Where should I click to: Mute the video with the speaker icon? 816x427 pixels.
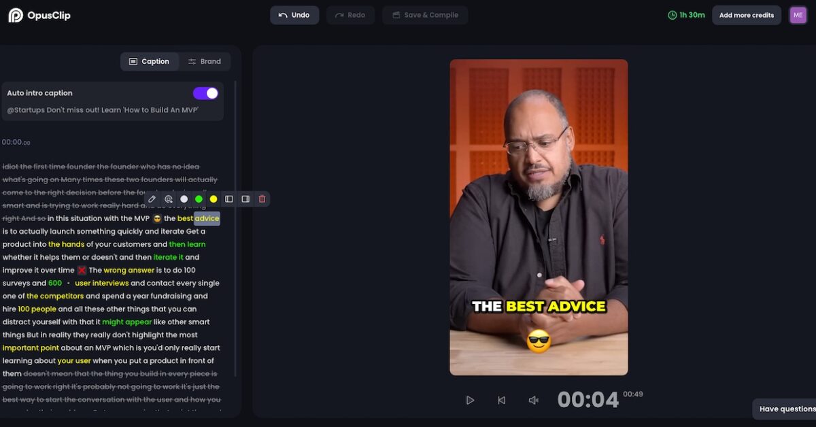pyautogui.click(x=534, y=400)
